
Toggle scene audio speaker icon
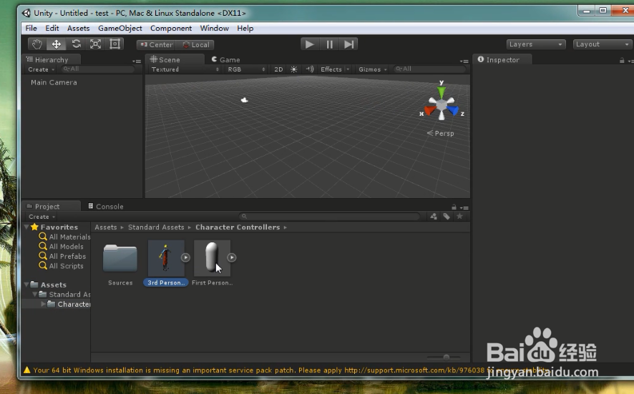click(310, 69)
